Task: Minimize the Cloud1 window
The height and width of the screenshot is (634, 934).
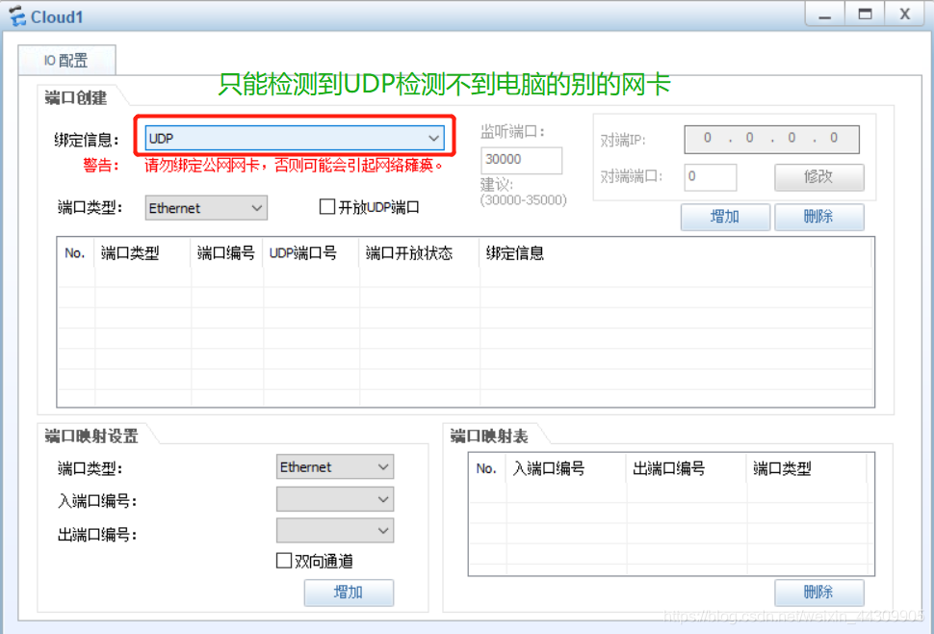Action: pyautogui.click(x=825, y=14)
